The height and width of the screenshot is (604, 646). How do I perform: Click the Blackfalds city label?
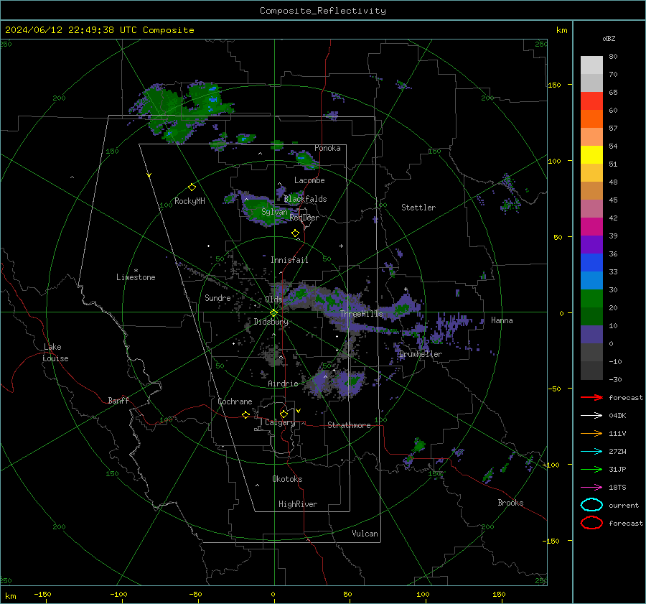(305, 199)
